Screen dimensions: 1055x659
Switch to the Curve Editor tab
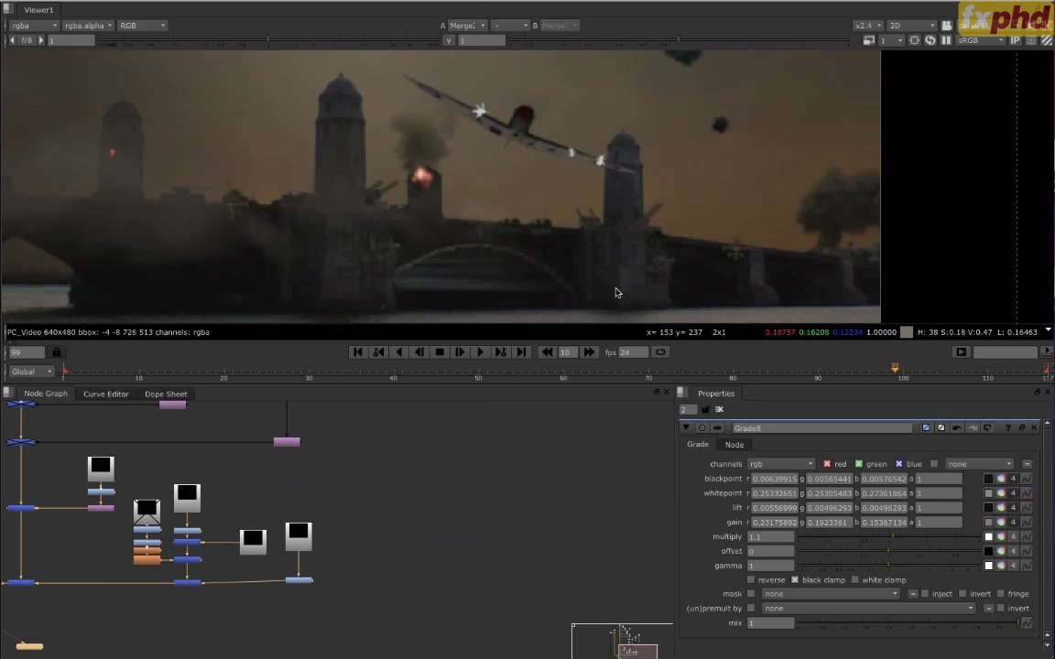105,394
